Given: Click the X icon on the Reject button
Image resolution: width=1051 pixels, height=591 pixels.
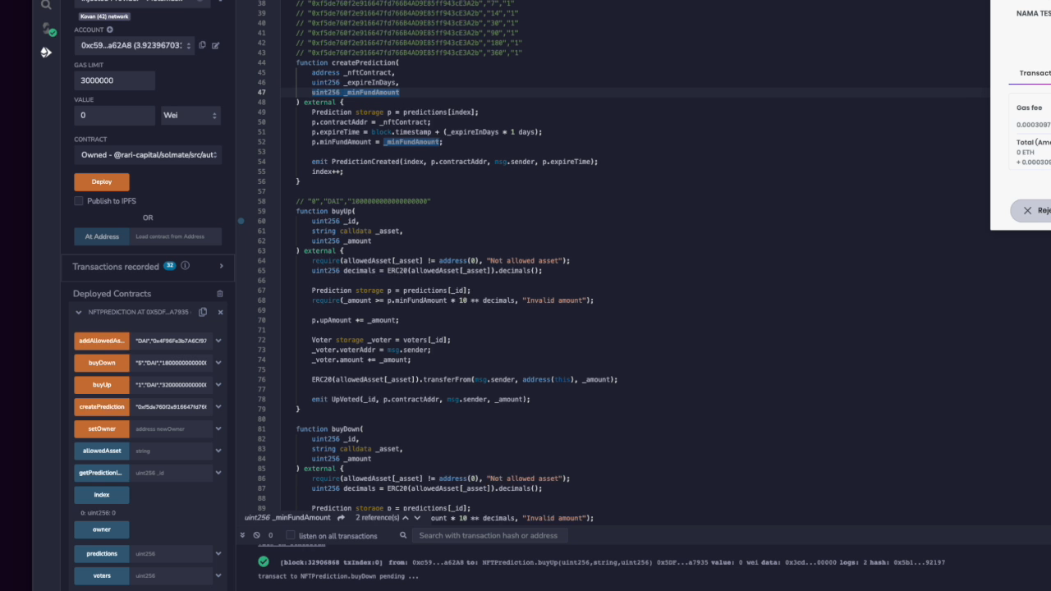Looking at the screenshot, I should (x=1027, y=210).
